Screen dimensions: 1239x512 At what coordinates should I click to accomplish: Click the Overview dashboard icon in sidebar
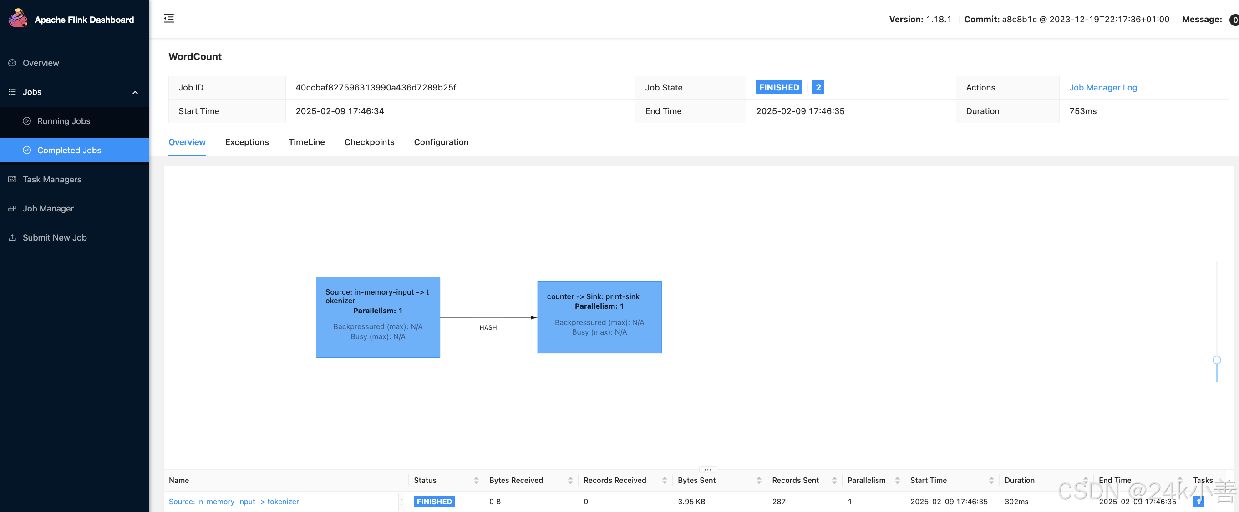[x=12, y=63]
